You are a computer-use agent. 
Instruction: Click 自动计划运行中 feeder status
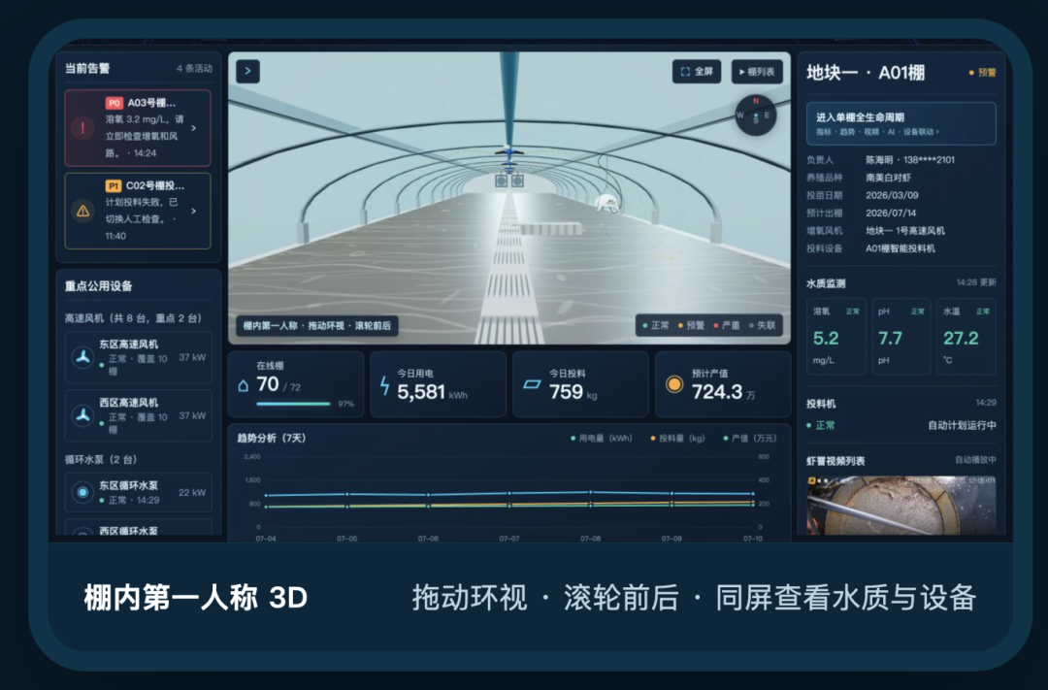[x=962, y=425]
